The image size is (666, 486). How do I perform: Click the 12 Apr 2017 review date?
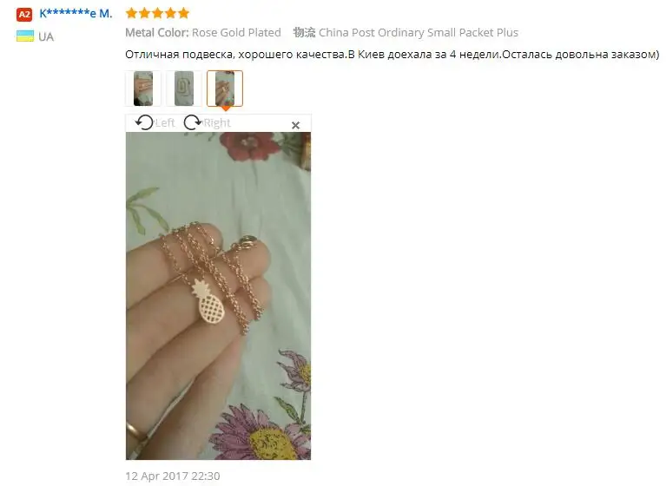173,476
